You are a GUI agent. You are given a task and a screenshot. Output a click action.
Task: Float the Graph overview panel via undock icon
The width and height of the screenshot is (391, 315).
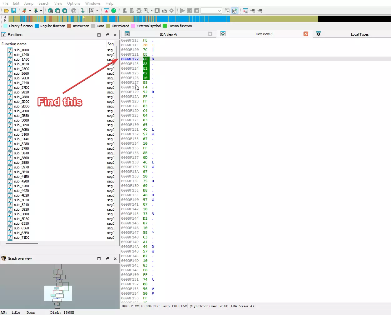107,259
